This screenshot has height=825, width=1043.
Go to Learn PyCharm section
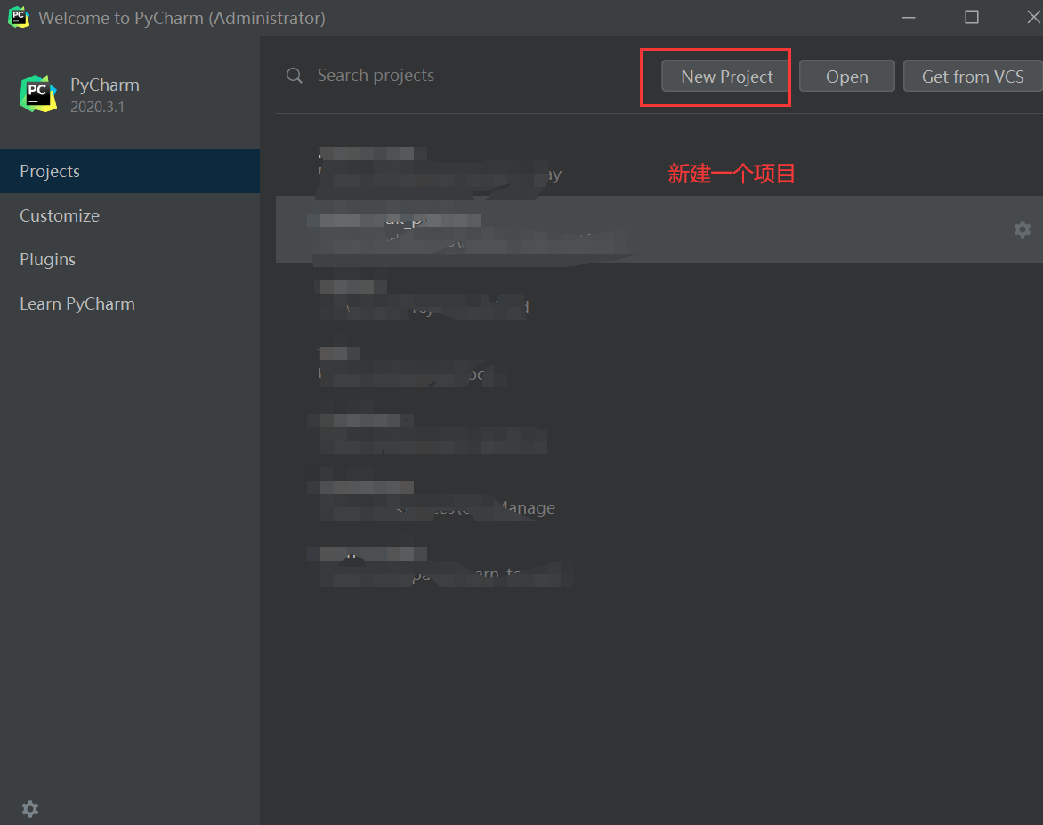[130, 304]
